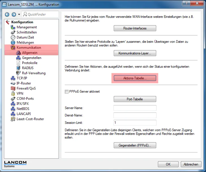
Task: Click the window title bar app icon
Action: coord(4,5)
